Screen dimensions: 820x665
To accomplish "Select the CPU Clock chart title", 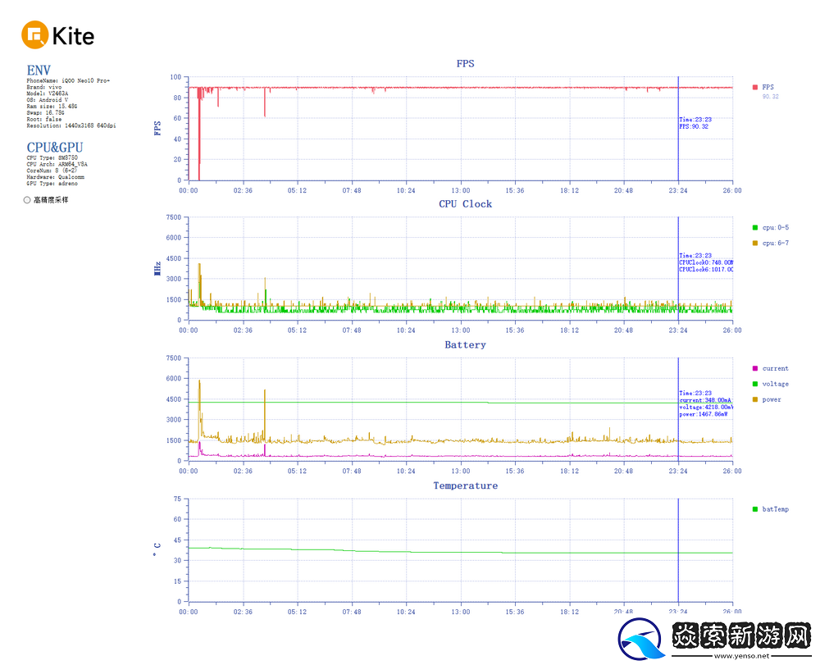I will (465, 204).
